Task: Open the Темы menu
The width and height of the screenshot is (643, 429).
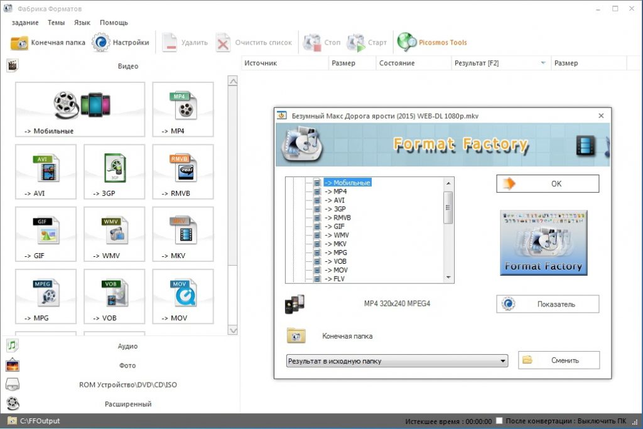Action: pyautogui.click(x=56, y=23)
